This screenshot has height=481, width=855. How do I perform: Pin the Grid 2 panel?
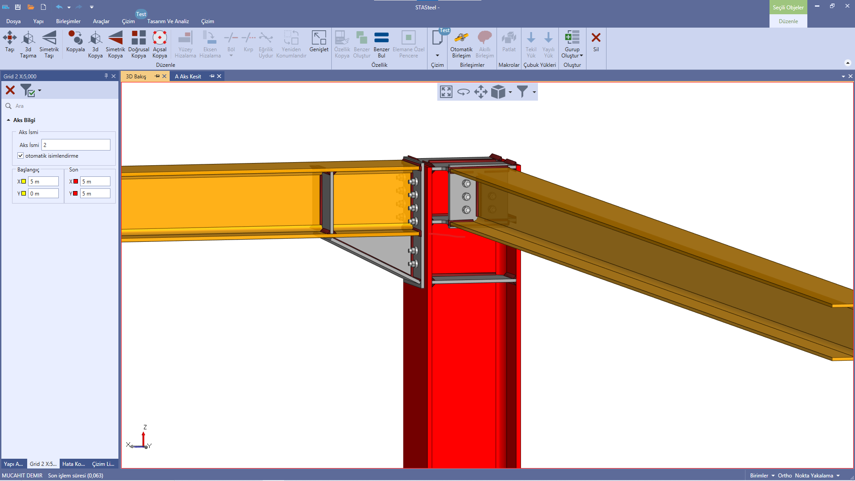click(x=106, y=76)
